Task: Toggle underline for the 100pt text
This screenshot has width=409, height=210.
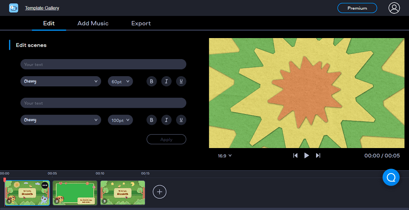Action: click(181, 120)
